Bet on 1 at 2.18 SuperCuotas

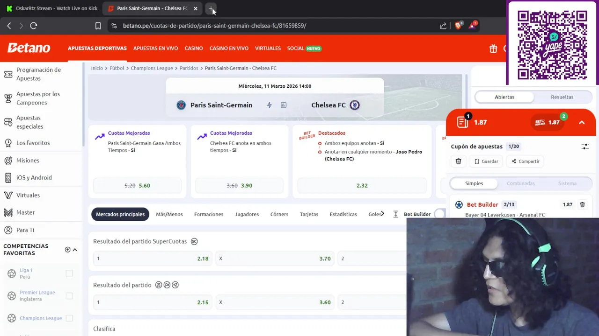[x=153, y=259]
